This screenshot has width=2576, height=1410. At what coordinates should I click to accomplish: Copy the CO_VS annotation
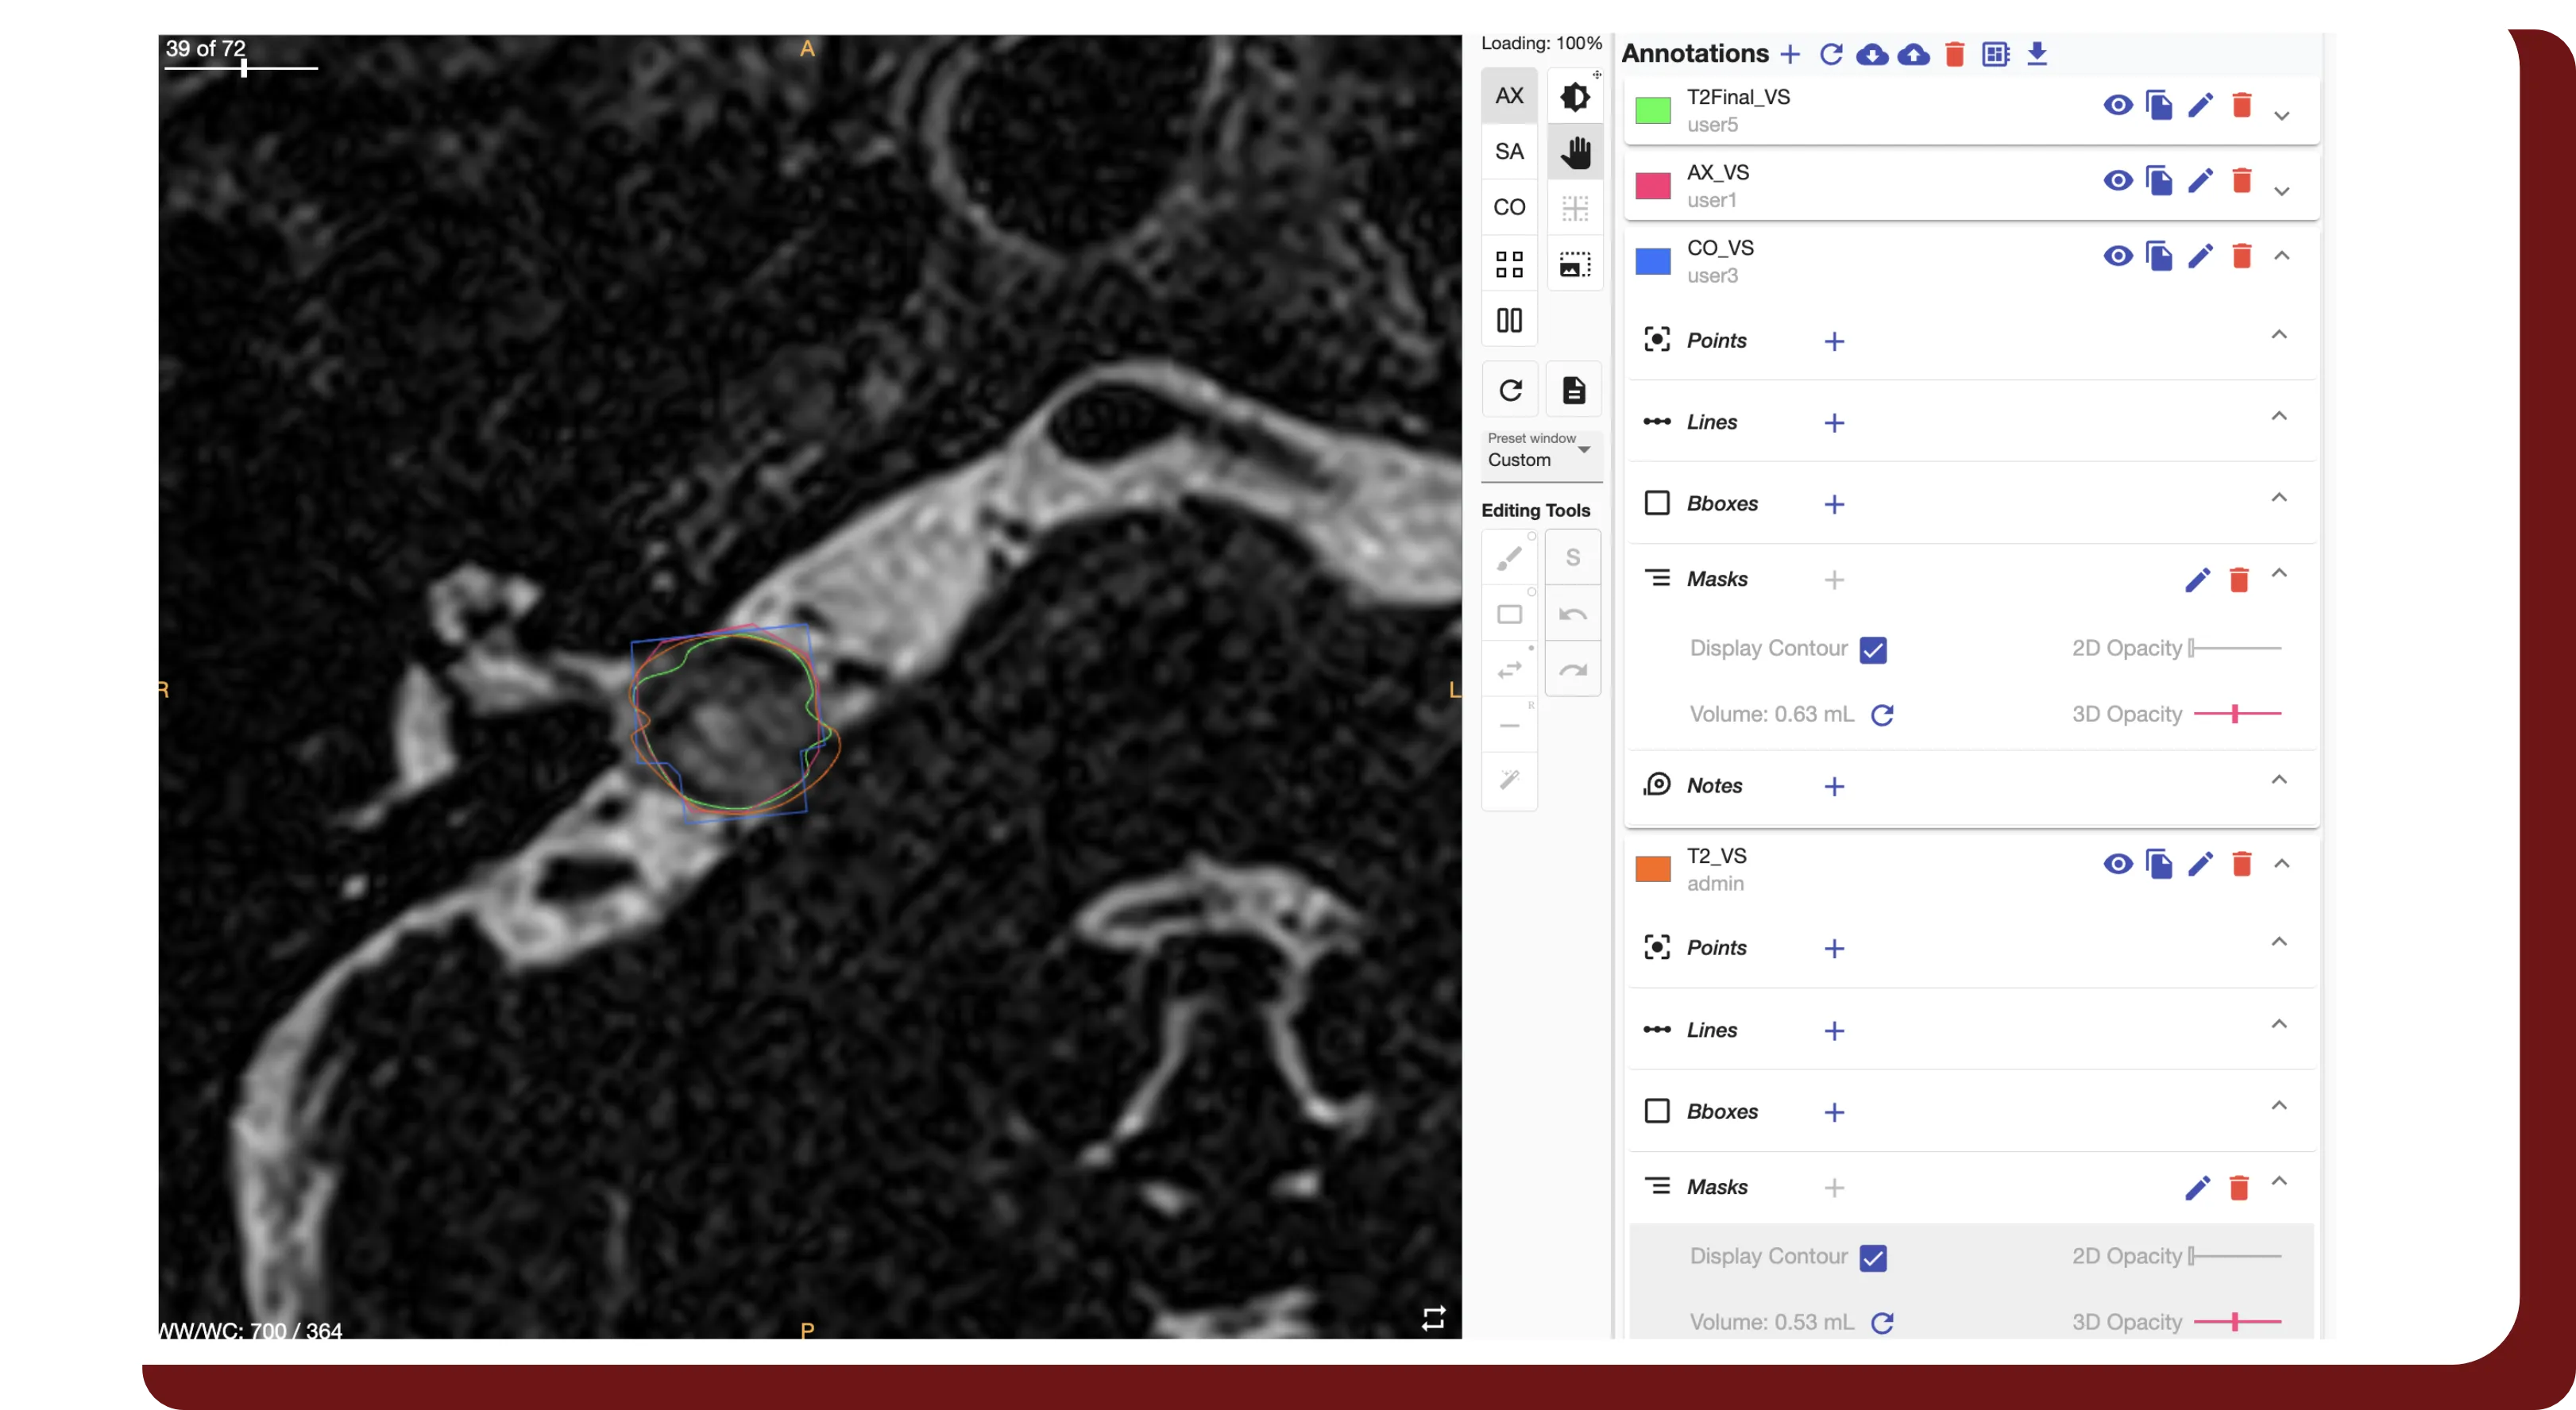2159,256
